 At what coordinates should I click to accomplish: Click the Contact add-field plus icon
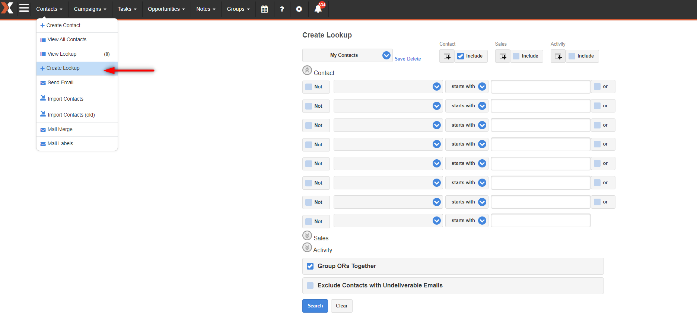tap(447, 56)
